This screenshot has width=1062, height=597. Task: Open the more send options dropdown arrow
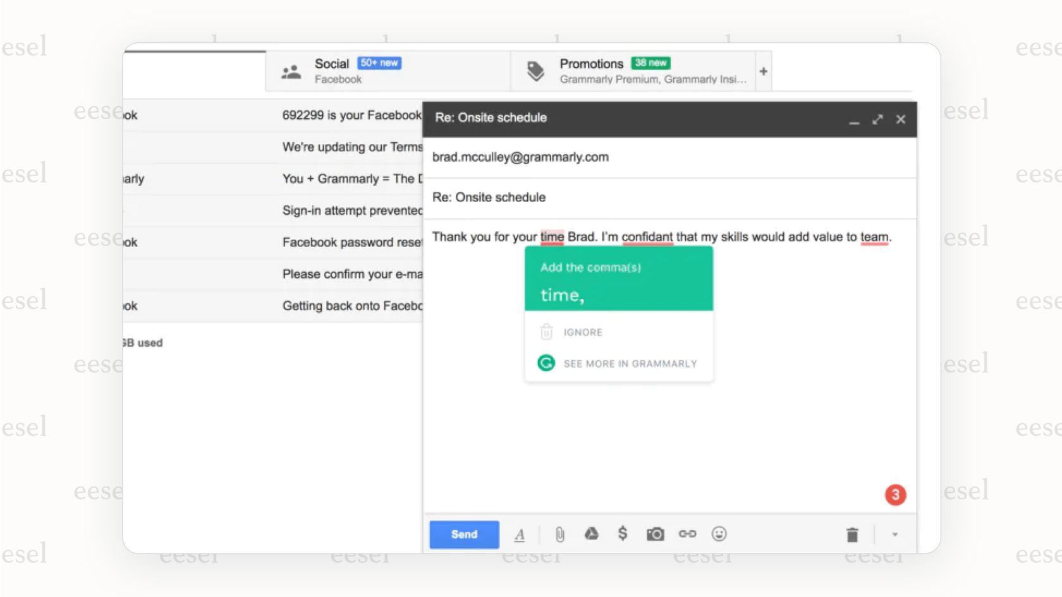point(894,534)
